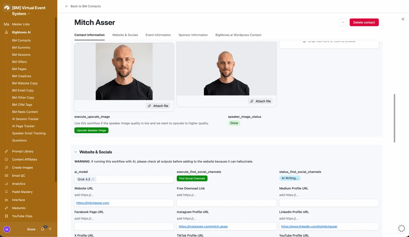Click the Email QC envelope icon
This screenshot has height=237, width=409.
pos(6,176)
